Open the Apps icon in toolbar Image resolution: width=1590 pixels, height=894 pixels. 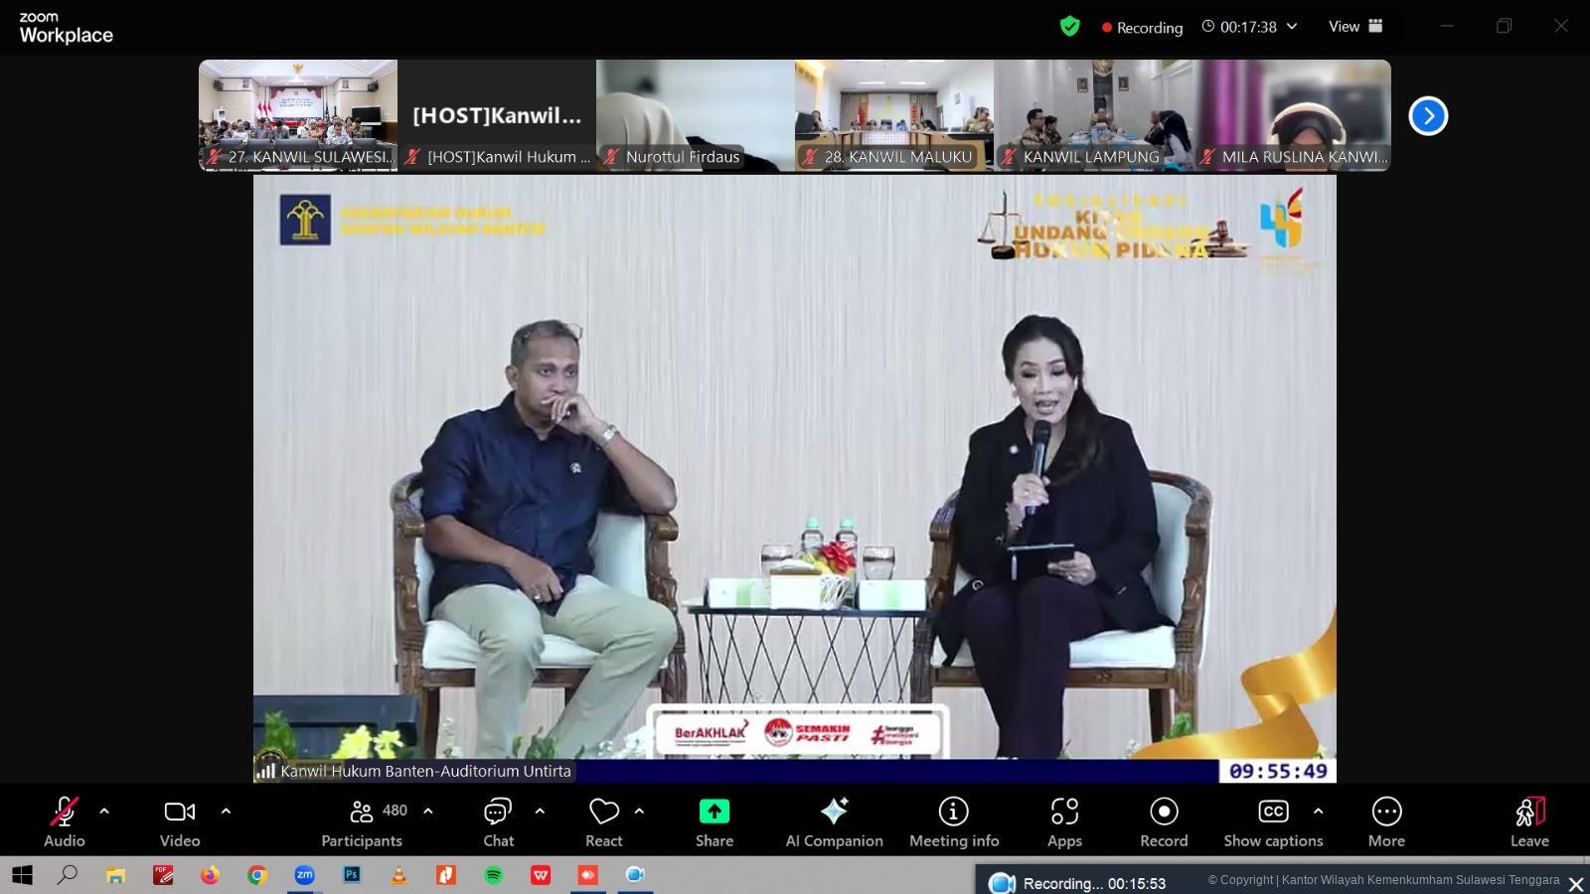(x=1064, y=822)
